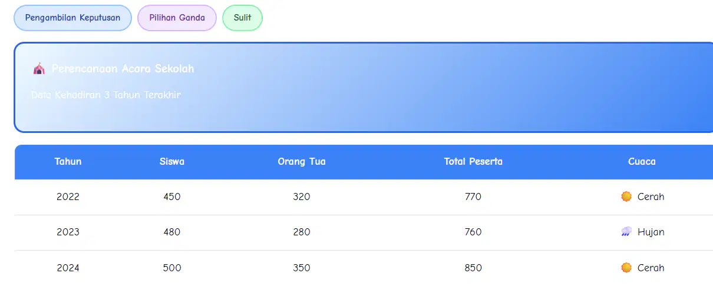Click the rain cloud icon in 2023 row
The height and width of the screenshot is (293, 713).
coord(626,232)
